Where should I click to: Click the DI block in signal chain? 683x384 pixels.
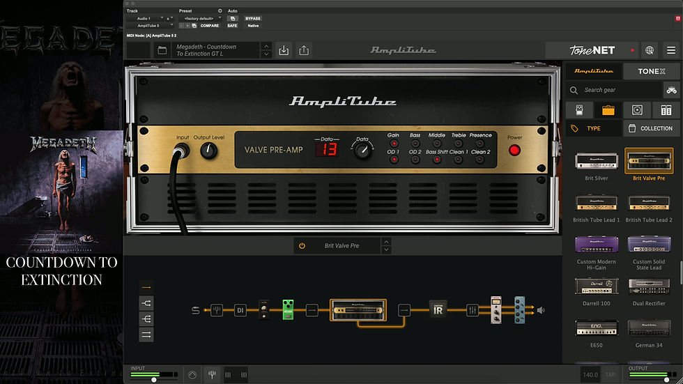click(x=240, y=310)
